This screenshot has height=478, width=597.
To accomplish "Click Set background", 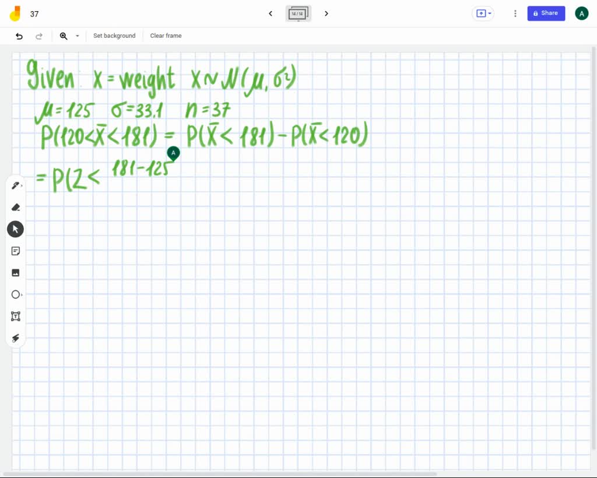I will tap(114, 36).
